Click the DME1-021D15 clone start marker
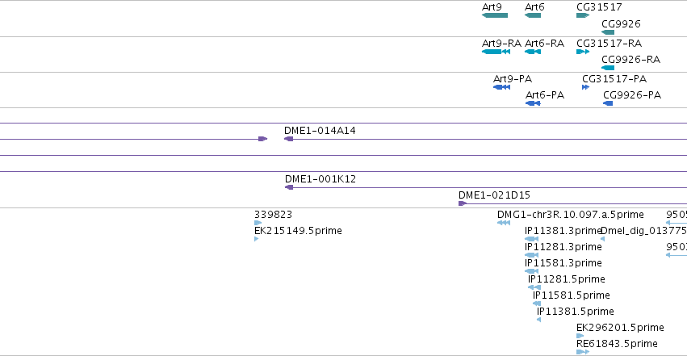 463,203
